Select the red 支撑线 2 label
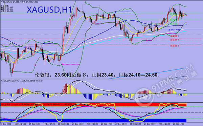 pyautogui.click(x=174, y=40)
